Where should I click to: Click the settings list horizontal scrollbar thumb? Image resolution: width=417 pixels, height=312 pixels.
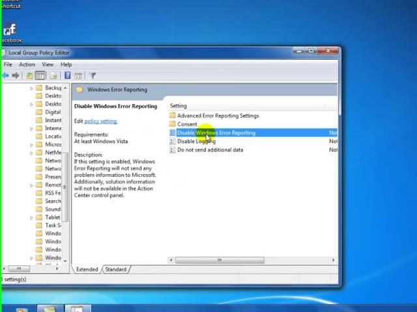click(220, 260)
